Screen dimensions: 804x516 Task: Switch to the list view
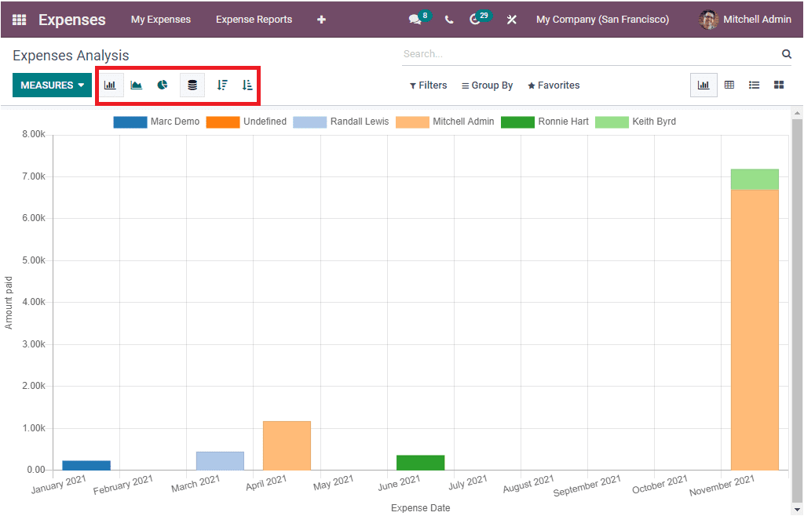click(754, 84)
